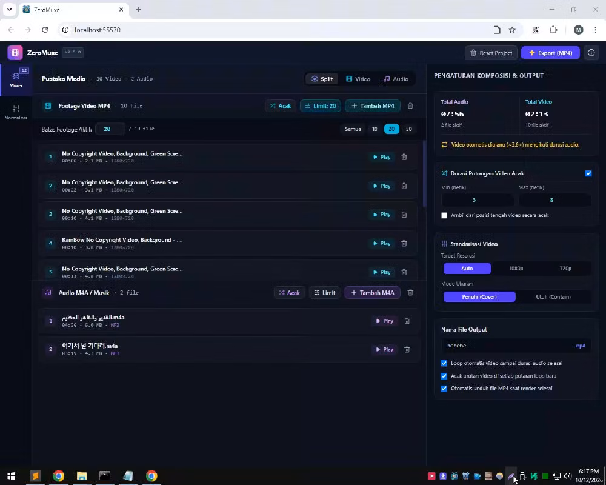The image size is (606, 485).
Task: Select Auto target resolution
Action: point(467,269)
